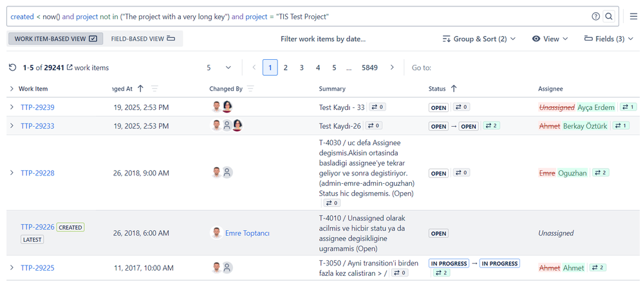Open the page size dropdown showing 5
This screenshot has width=643, height=288.
pos(219,67)
